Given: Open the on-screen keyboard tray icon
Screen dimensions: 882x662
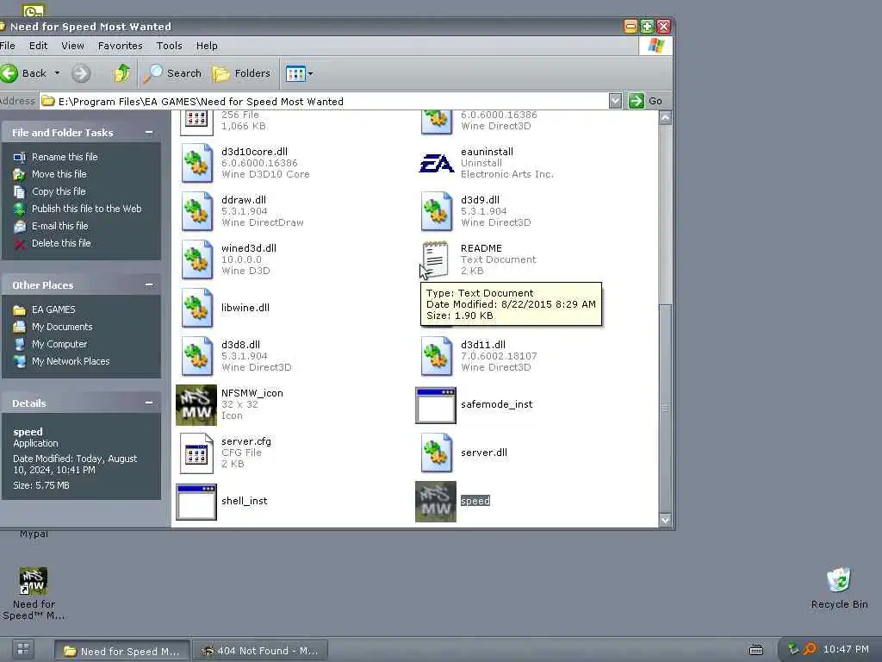Looking at the screenshot, I should (x=756, y=650).
